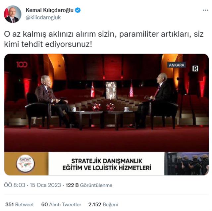Click the SADAT round logo
The image size is (212, 211).
pos(25,163)
